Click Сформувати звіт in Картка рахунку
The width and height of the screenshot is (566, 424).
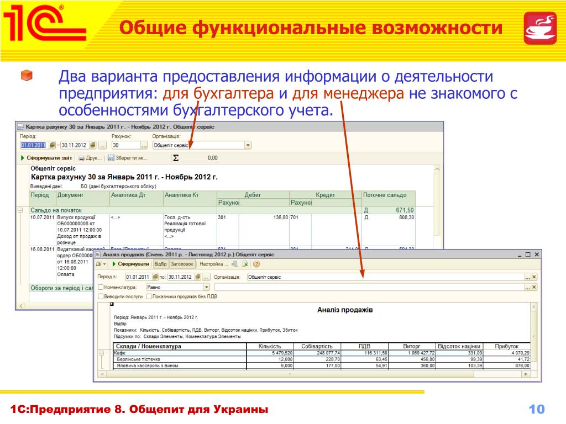tap(46, 158)
